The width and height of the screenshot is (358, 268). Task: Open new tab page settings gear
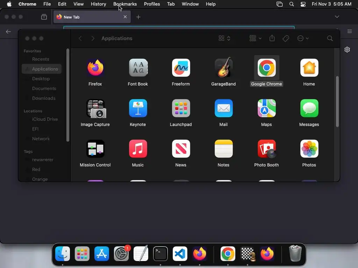tap(347, 50)
